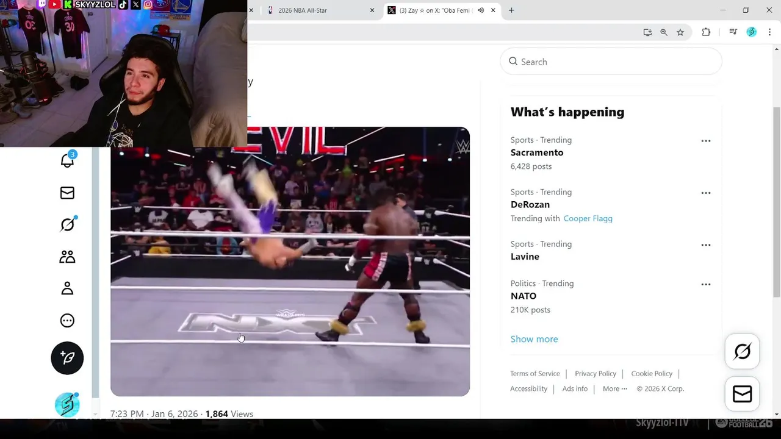Bookmark this page with the star icon
This screenshot has height=439, width=781.
pyautogui.click(x=680, y=32)
